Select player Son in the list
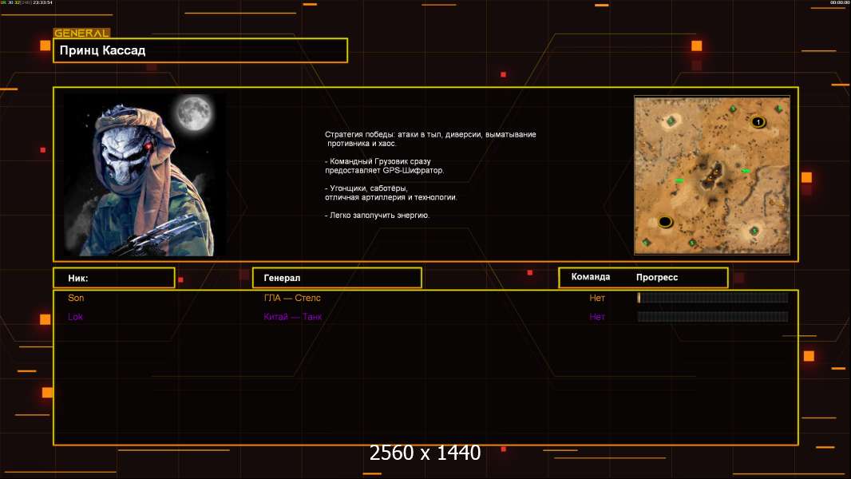 tap(76, 298)
